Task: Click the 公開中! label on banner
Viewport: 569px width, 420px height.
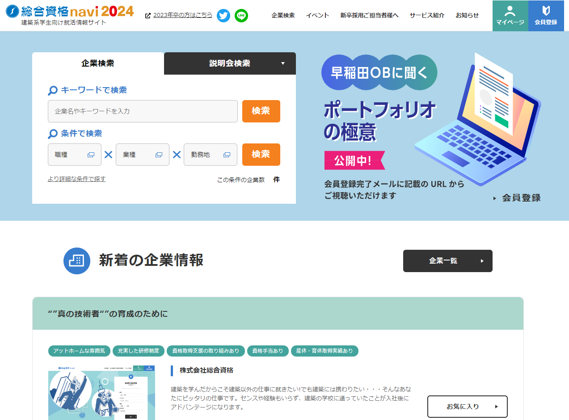Action: [x=354, y=160]
